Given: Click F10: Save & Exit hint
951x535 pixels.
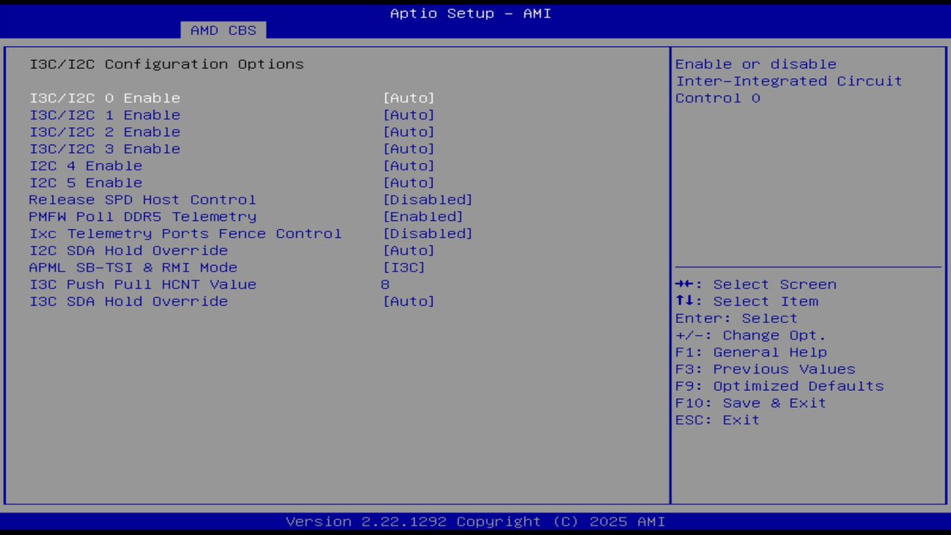Looking at the screenshot, I should 751,403.
